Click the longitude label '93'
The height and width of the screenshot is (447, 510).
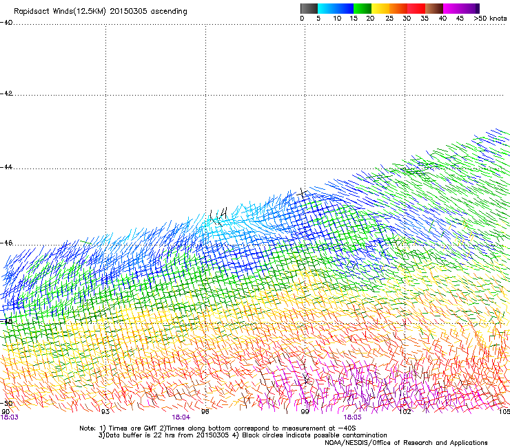105,412
